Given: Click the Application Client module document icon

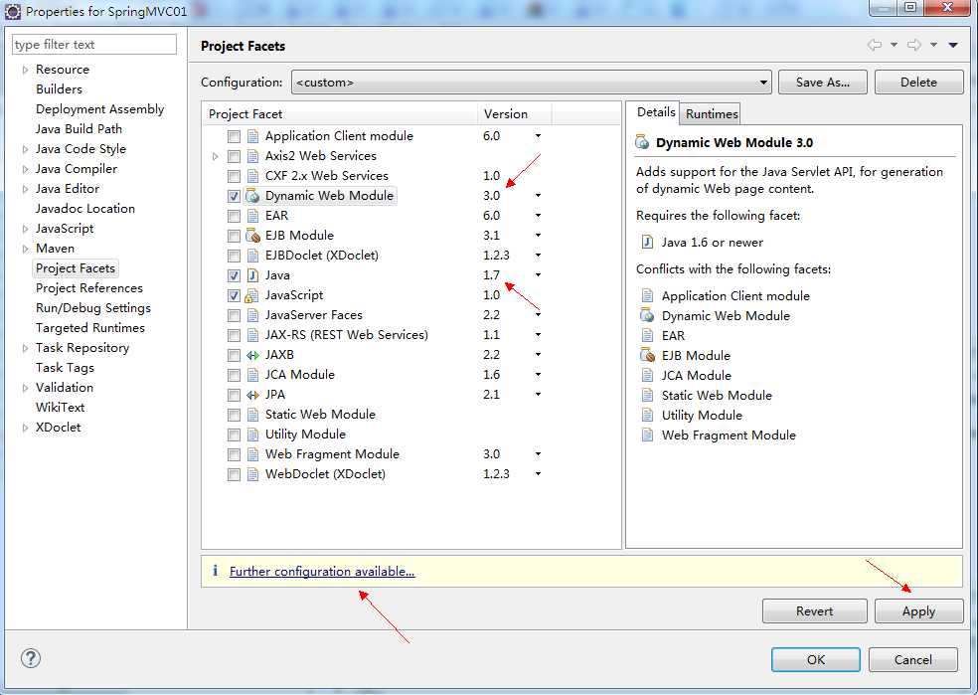Looking at the screenshot, I should [252, 136].
